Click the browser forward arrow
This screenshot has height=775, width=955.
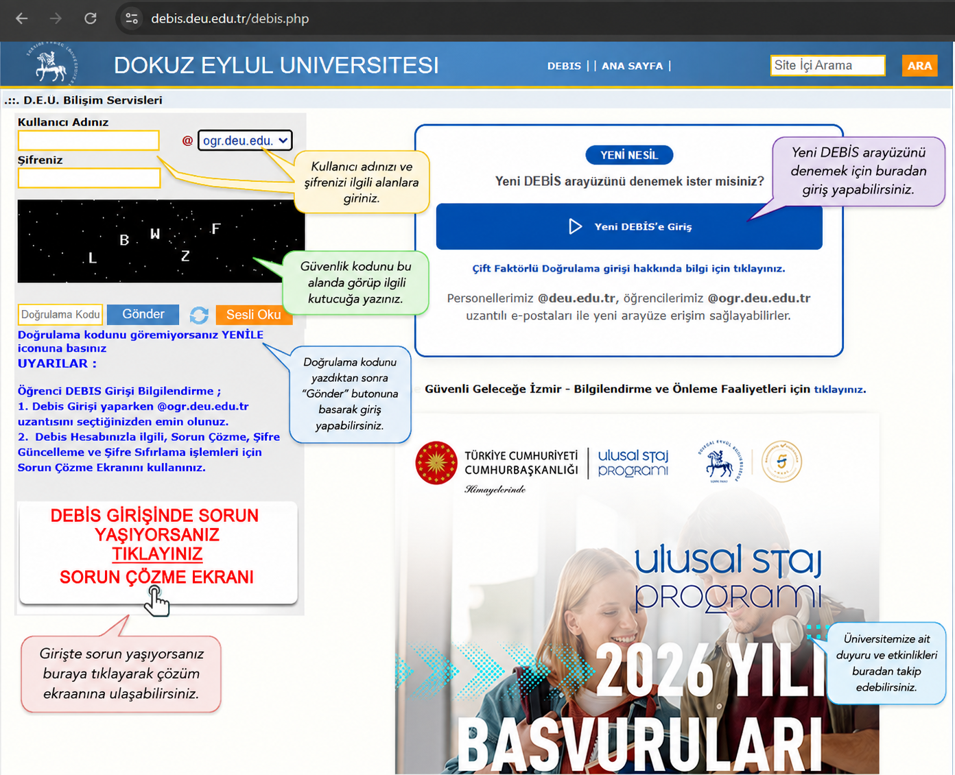pos(56,19)
